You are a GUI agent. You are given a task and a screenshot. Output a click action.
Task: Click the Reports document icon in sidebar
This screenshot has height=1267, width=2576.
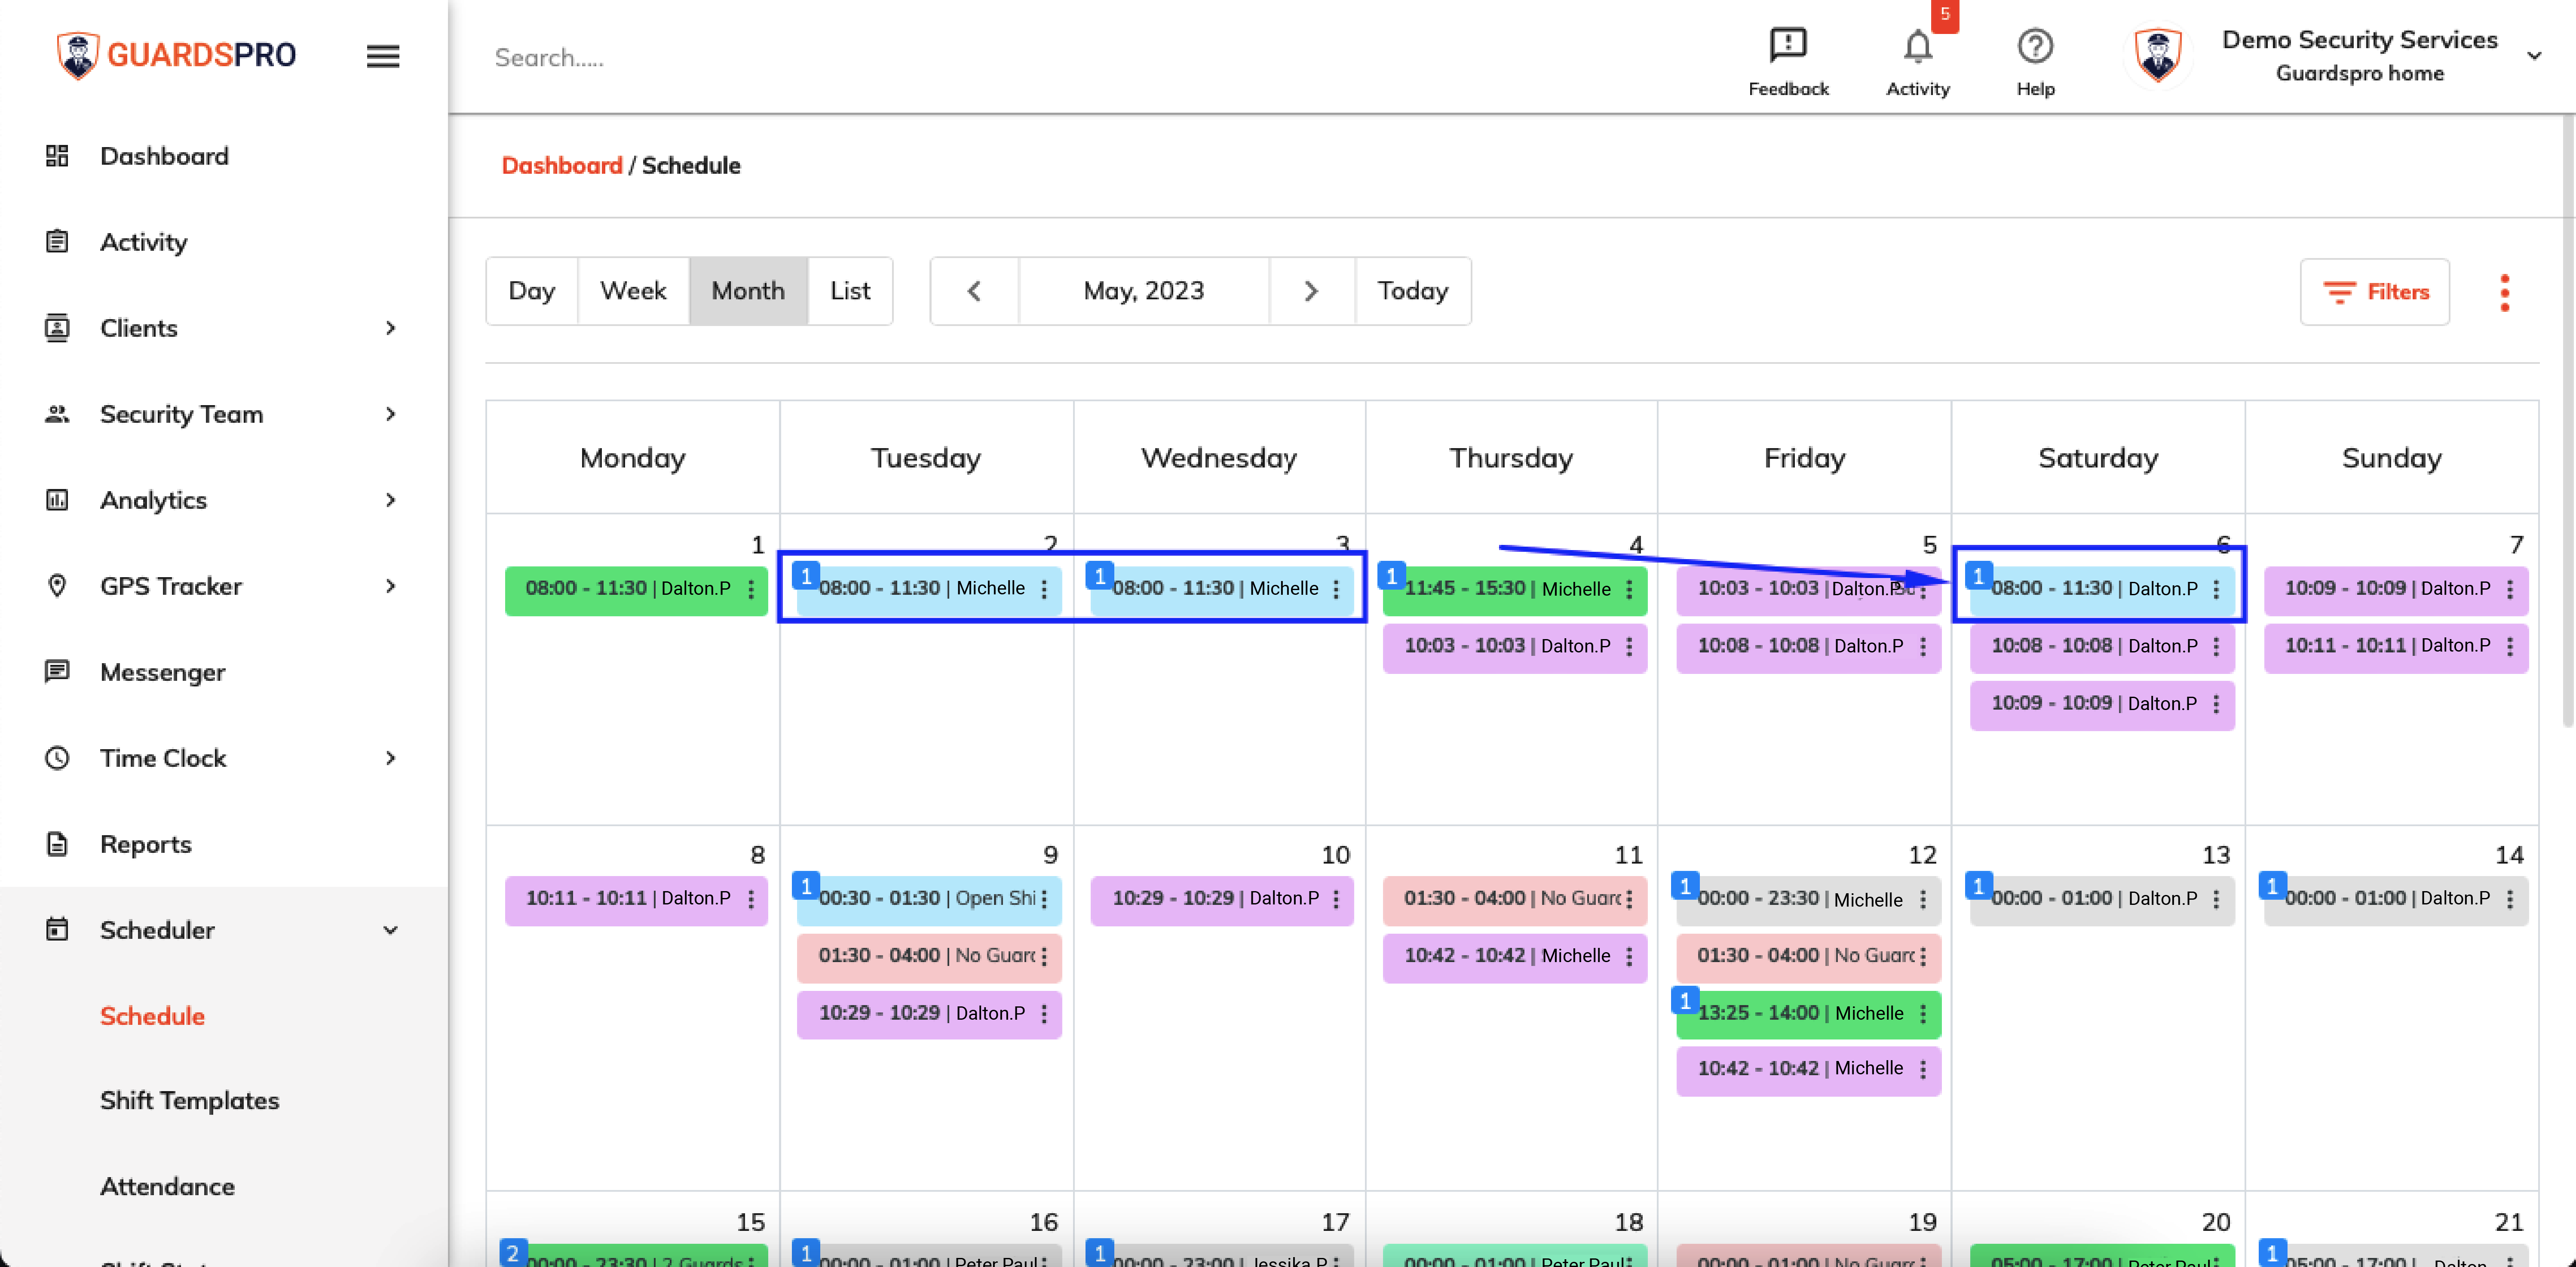[x=57, y=844]
